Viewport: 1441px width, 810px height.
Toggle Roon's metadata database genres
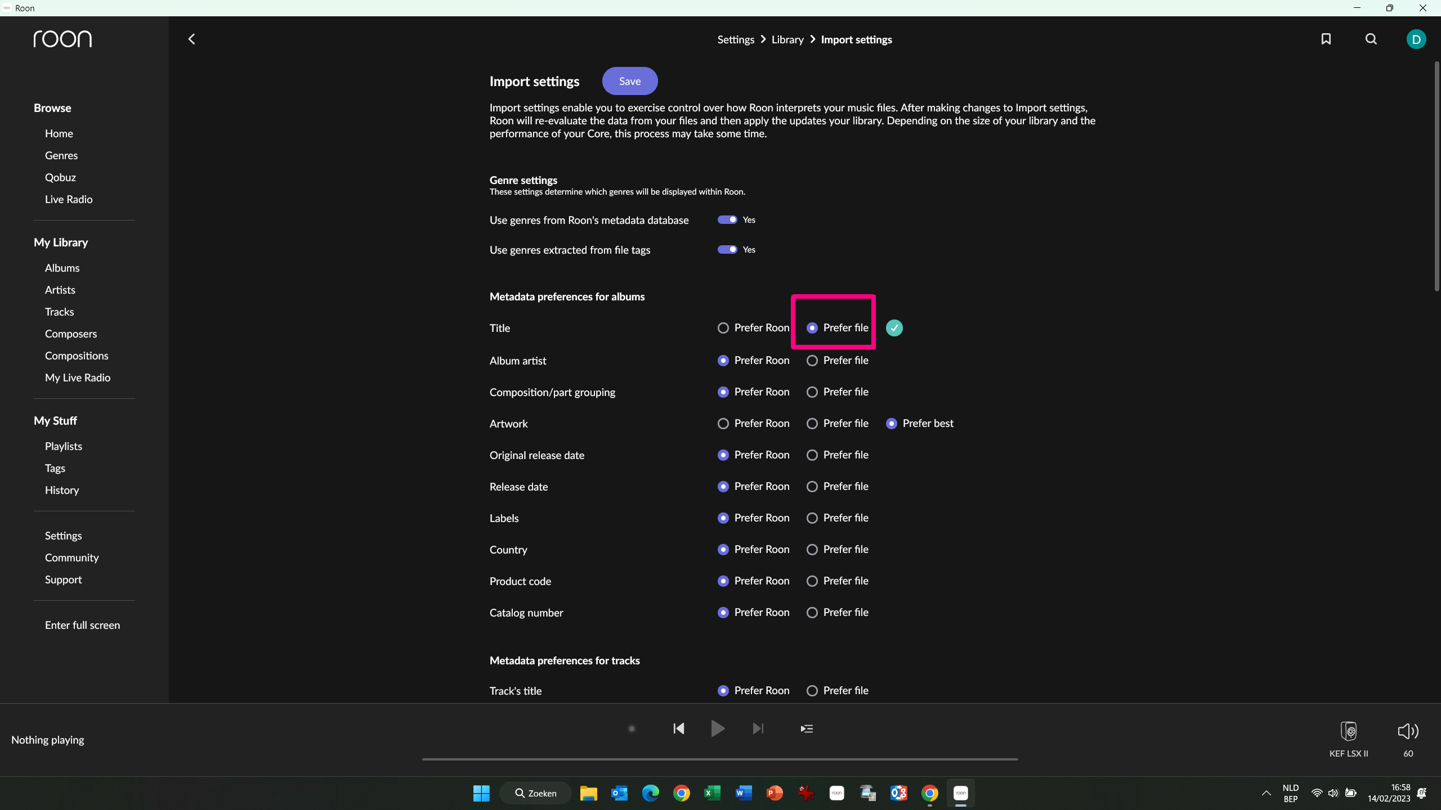(727, 219)
